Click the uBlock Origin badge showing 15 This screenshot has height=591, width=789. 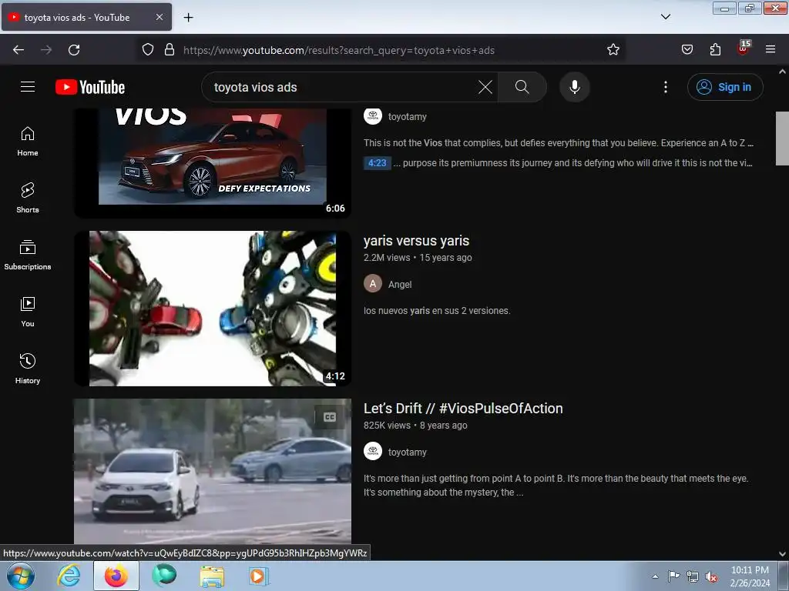tap(744, 48)
